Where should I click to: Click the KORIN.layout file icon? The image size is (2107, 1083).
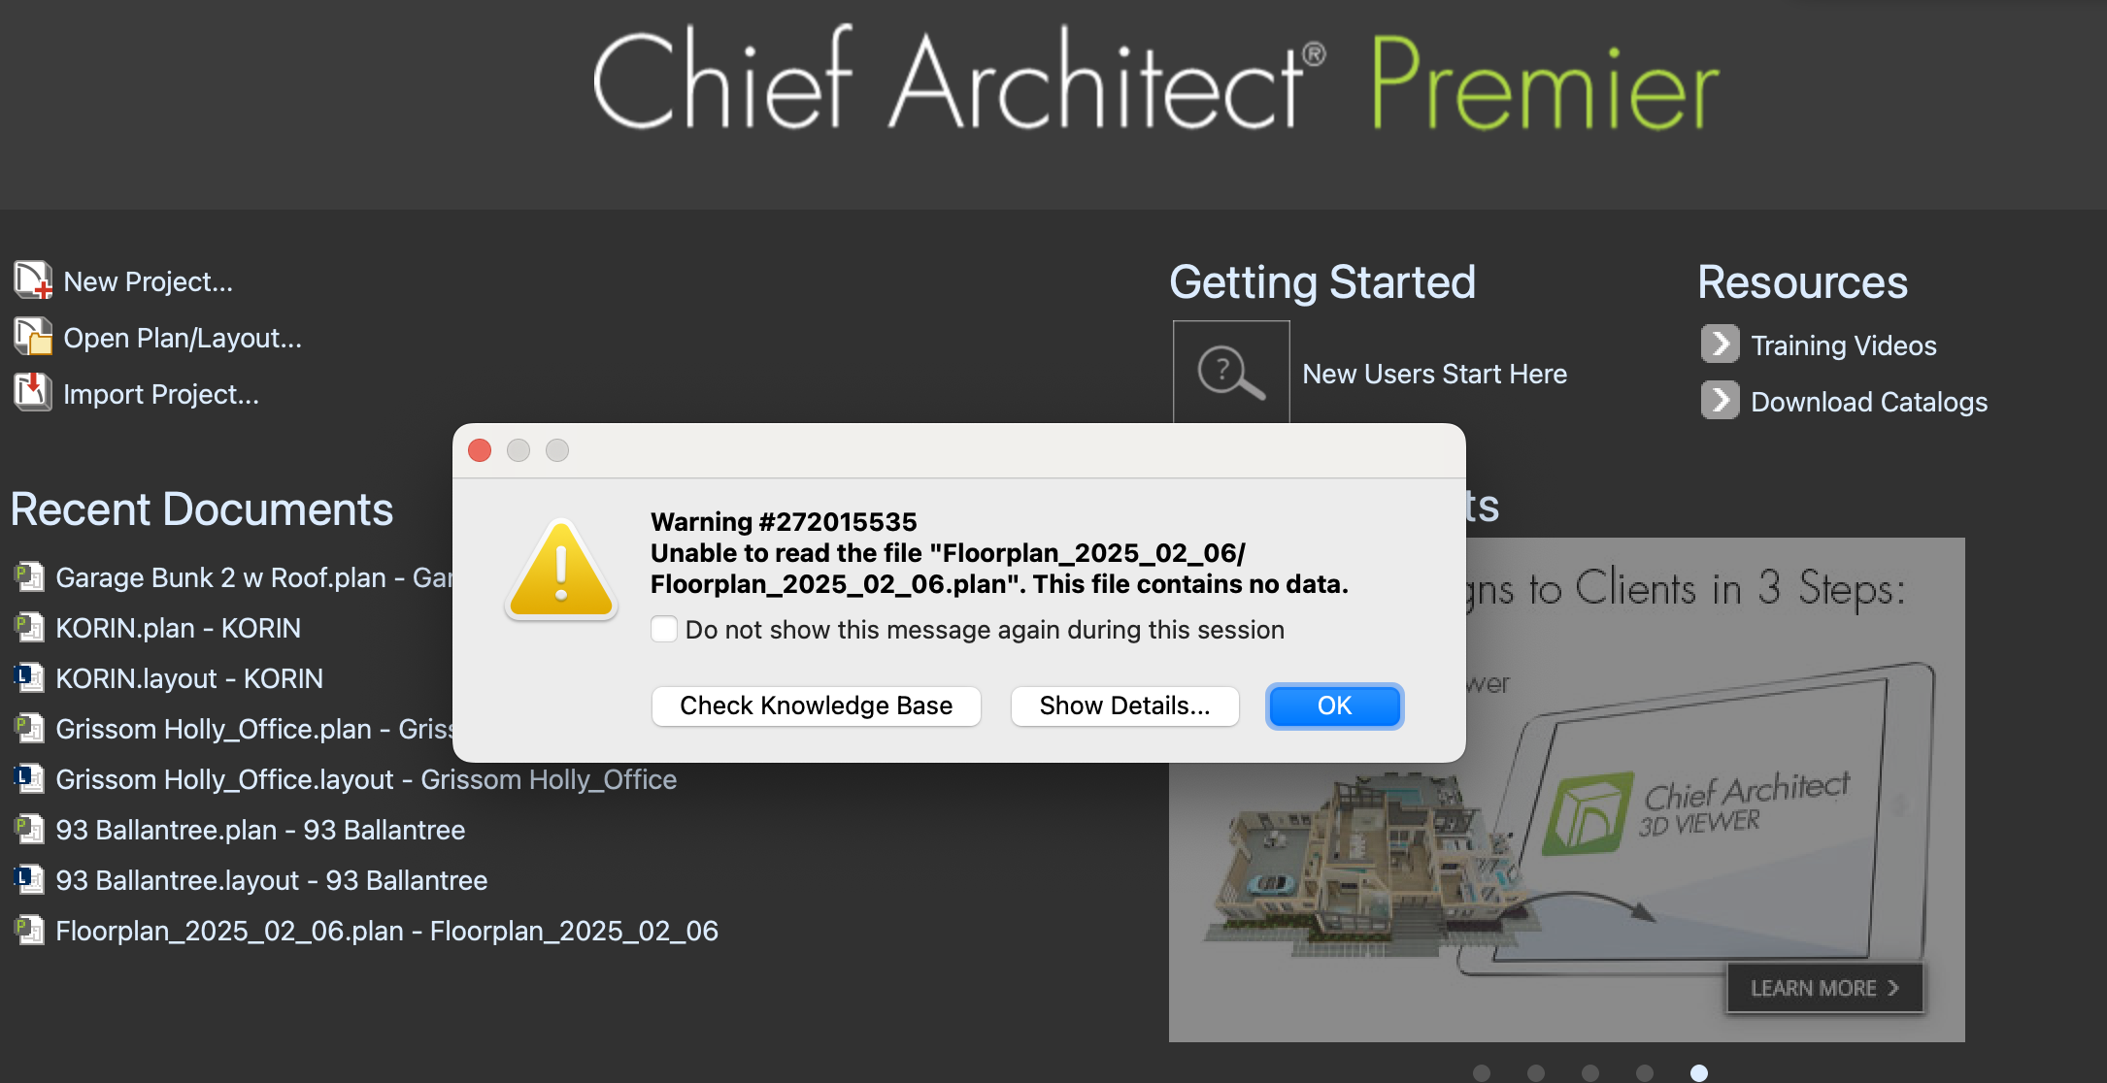pyautogui.click(x=29, y=677)
